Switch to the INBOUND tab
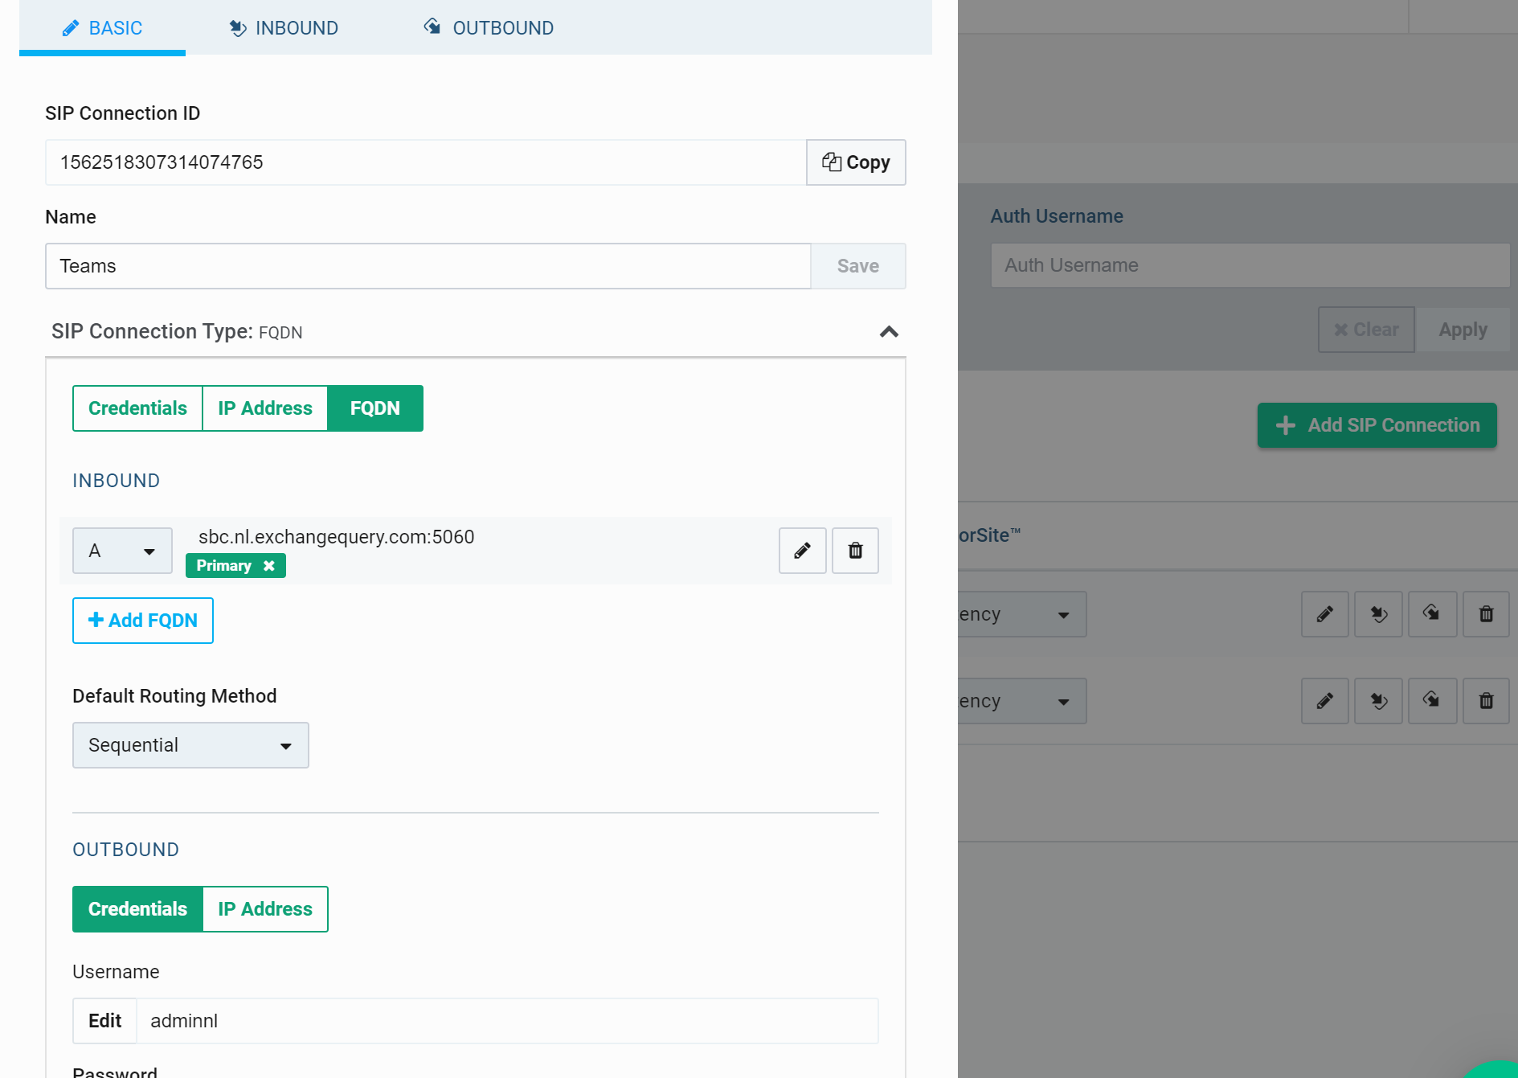The width and height of the screenshot is (1518, 1078). tap(284, 28)
